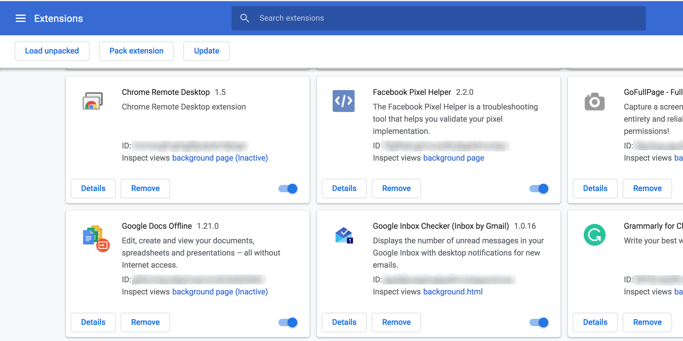Screen dimensions: 683x341
Task: Disable the Google Inbox Checker extension
Action: 538,322
